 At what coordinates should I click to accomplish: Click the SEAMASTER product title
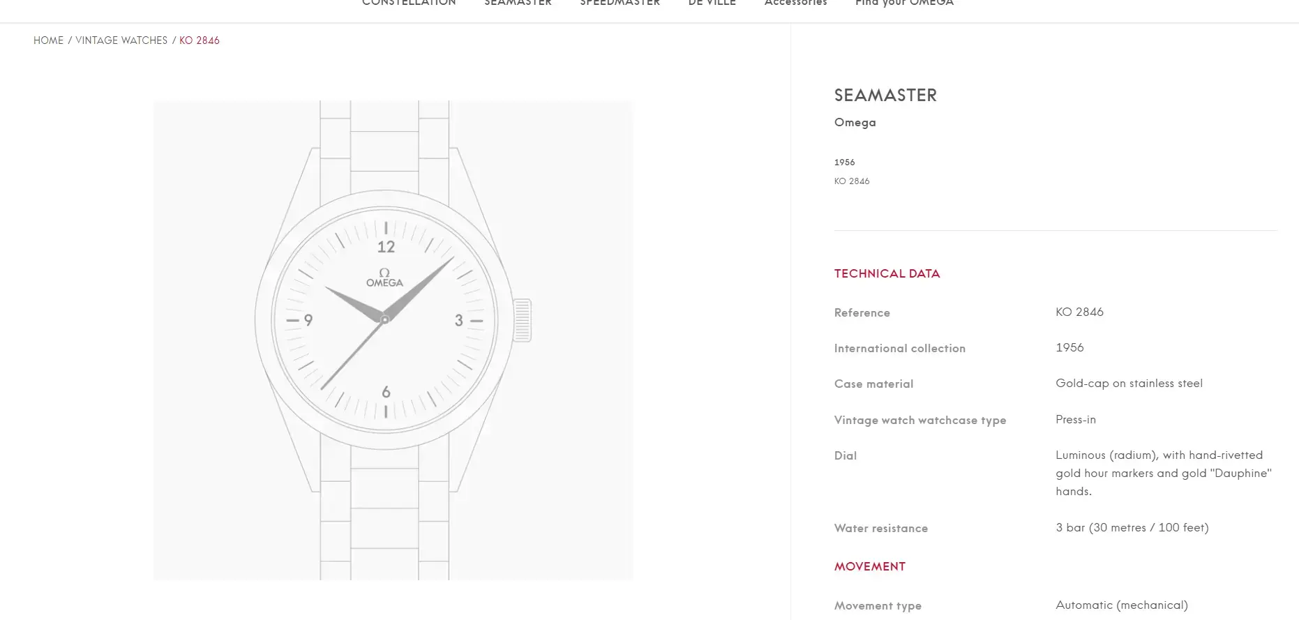click(885, 96)
